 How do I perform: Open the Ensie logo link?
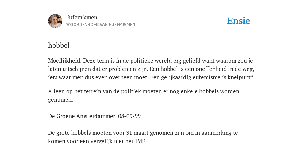[239, 21]
